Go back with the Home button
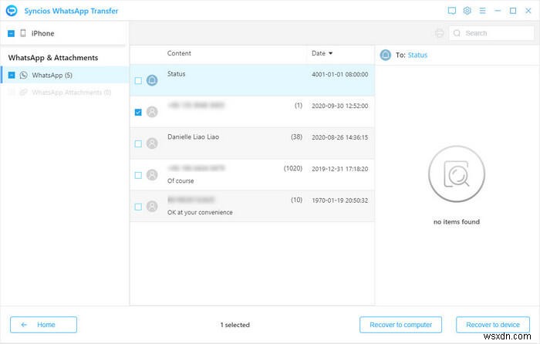This screenshot has width=540, height=344. click(43, 325)
